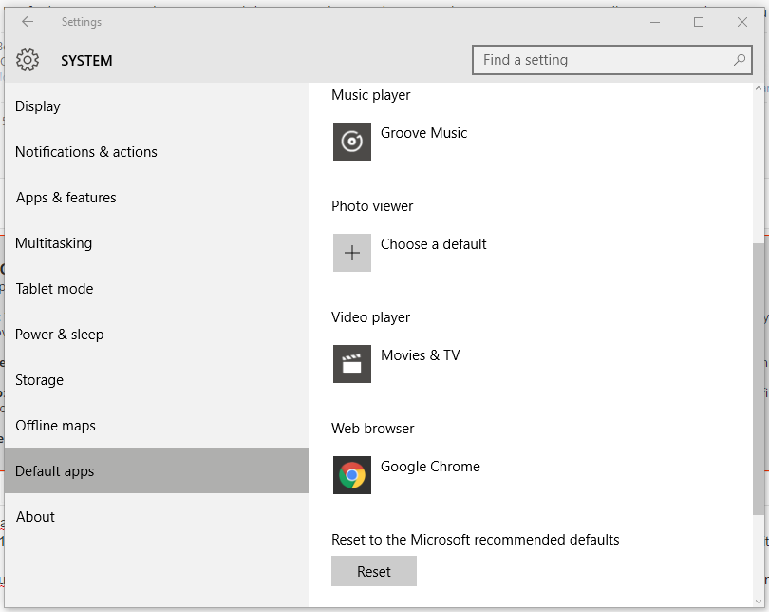Click the search magnifier icon
This screenshot has width=769, height=612.
click(x=739, y=60)
